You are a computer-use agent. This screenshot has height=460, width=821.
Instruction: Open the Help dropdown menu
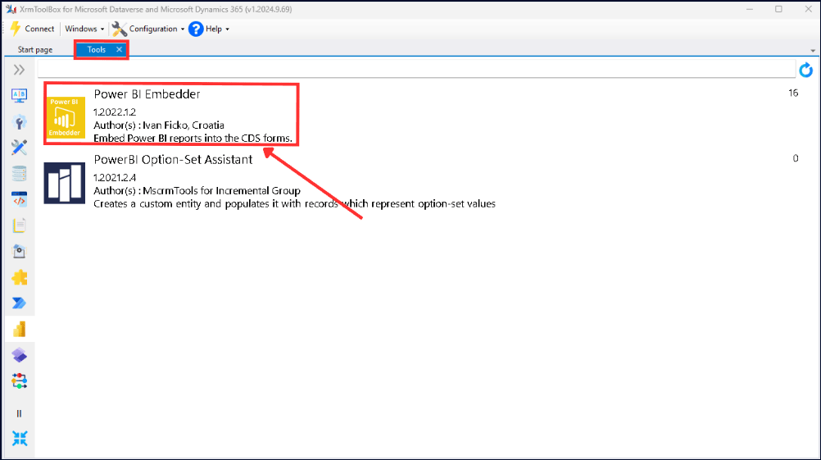coord(217,29)
